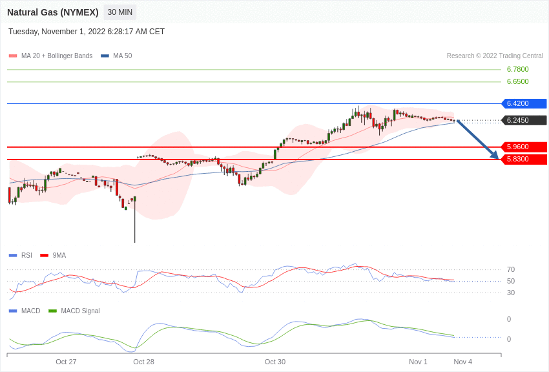The width and height of the screenshot is (549, 372).
Task: Click the red 5.9600 support price tag
Action: [x=524, y=147]
